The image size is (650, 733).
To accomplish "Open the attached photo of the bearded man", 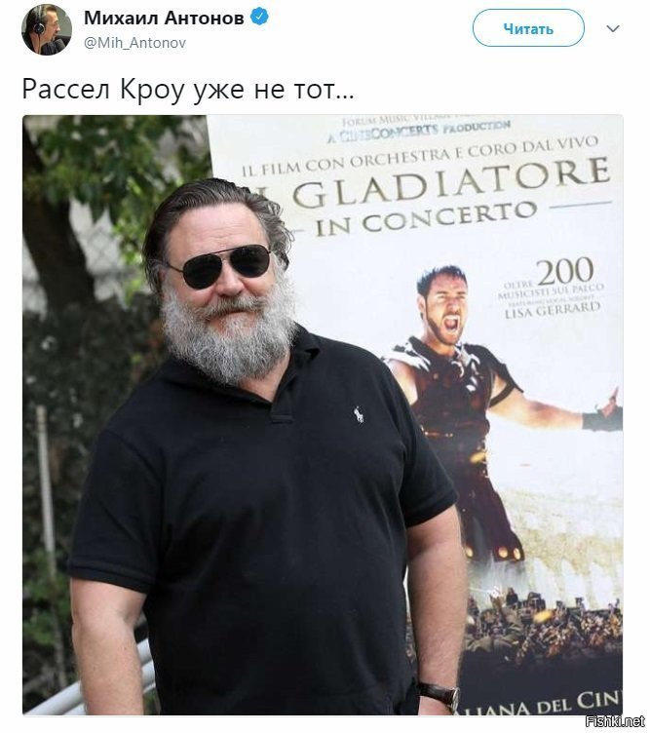I will (x=323, y=414).
